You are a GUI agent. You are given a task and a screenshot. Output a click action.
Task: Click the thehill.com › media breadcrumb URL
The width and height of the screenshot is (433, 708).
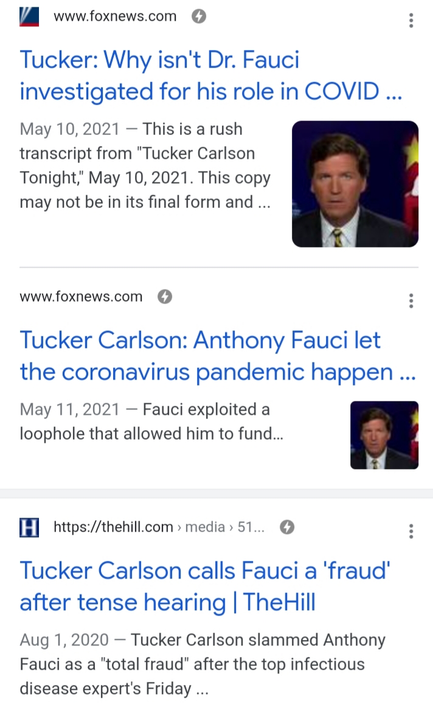coord(159,527)
